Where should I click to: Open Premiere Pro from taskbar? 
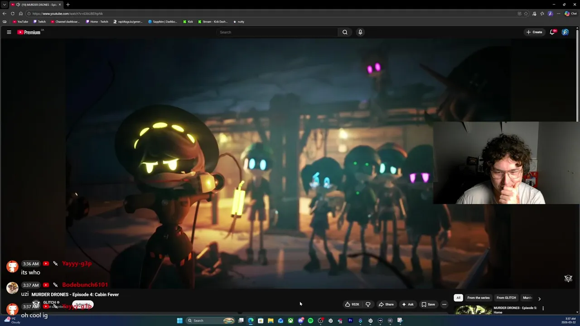350,321
